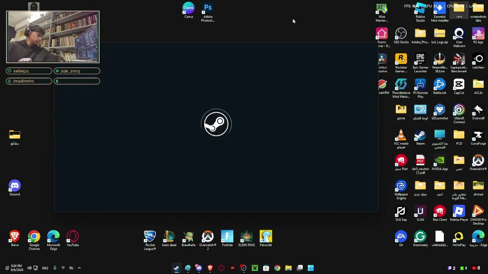Viewport: 488px width, 274px height.
Task: Open the Overwolf desktop shortcut
Action: pyautogui.click(x=478, y=112)
